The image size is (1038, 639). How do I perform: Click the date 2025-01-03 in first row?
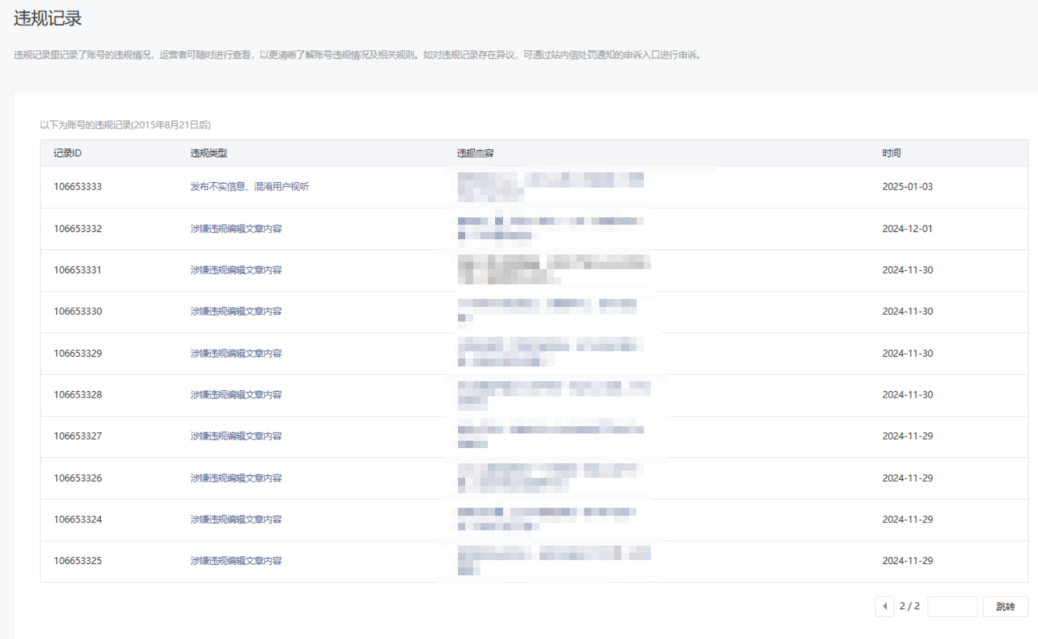point(907,187)
